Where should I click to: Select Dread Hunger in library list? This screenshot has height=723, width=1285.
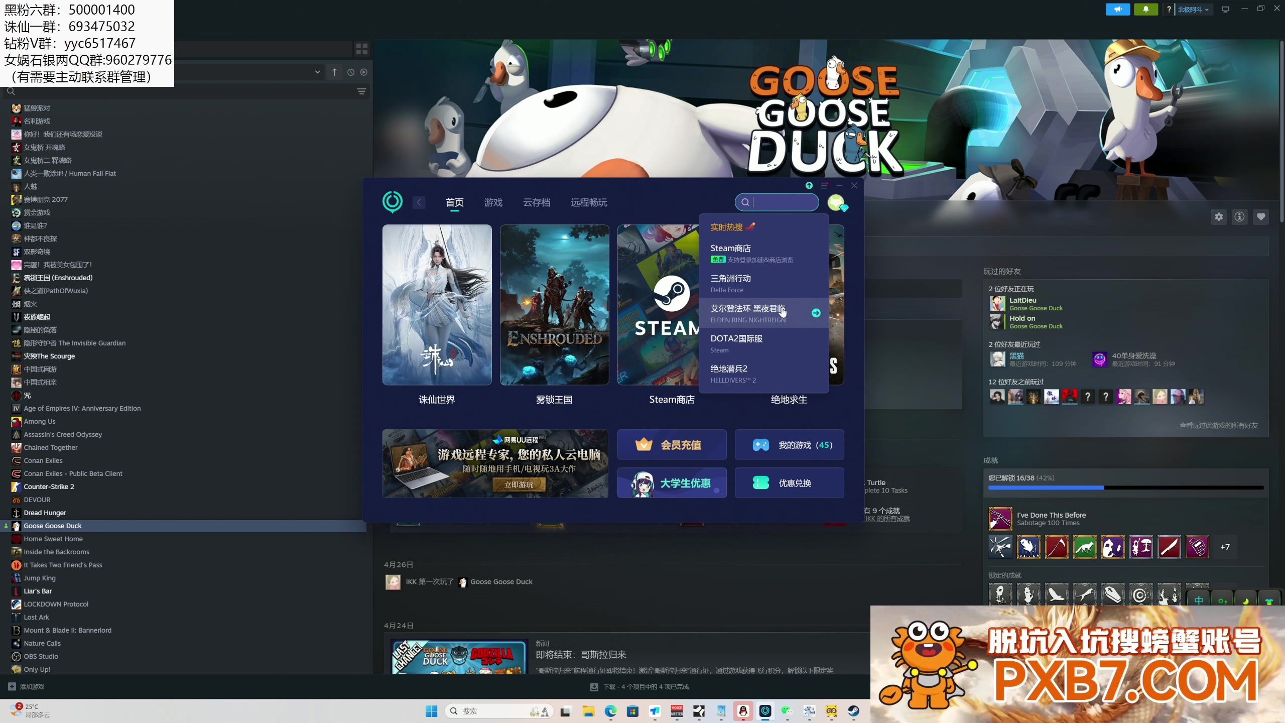[45, 513]
